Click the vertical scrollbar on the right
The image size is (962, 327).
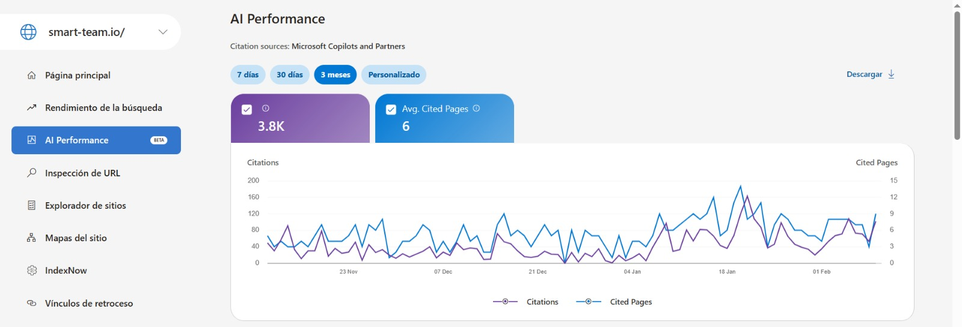click(957, 75)
